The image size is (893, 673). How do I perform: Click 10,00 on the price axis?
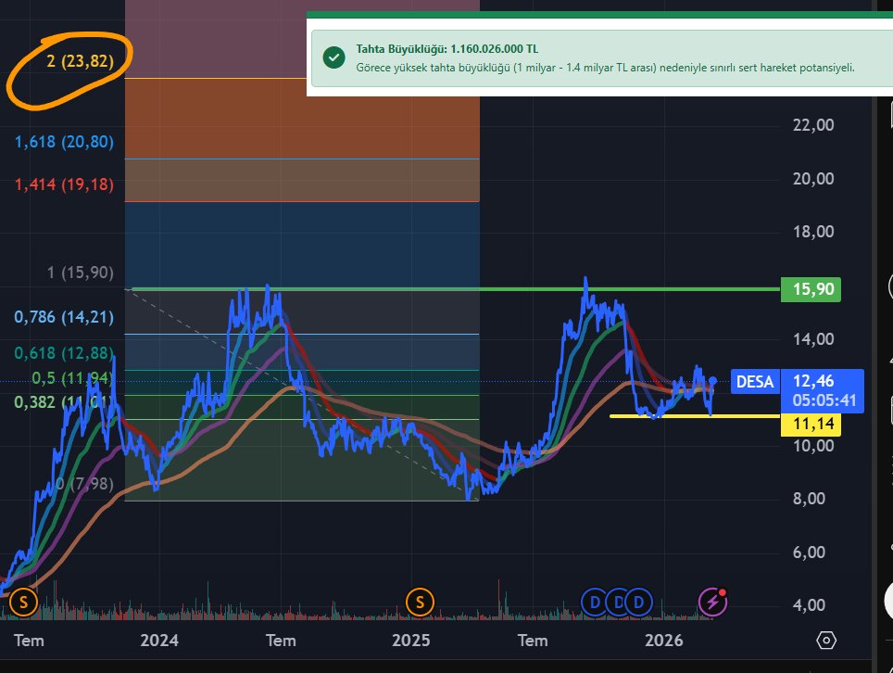(x=813, y=446)
